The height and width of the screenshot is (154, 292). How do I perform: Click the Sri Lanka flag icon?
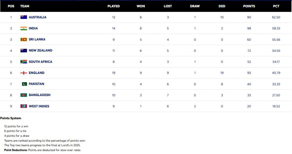tap(24, 39)
